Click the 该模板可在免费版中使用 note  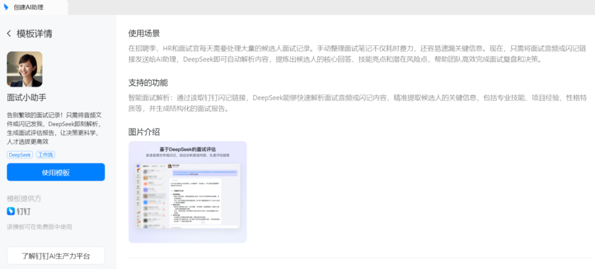coord(40,227)
